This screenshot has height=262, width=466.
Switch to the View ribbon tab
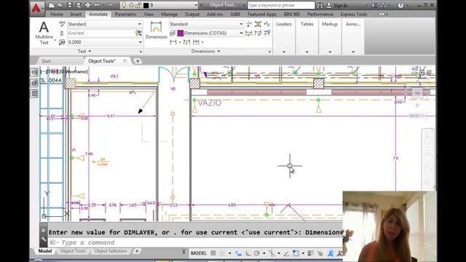pos(149,14)
